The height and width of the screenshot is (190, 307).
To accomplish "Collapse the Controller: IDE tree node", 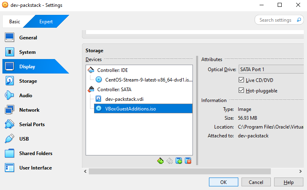I will click(90, 70).
